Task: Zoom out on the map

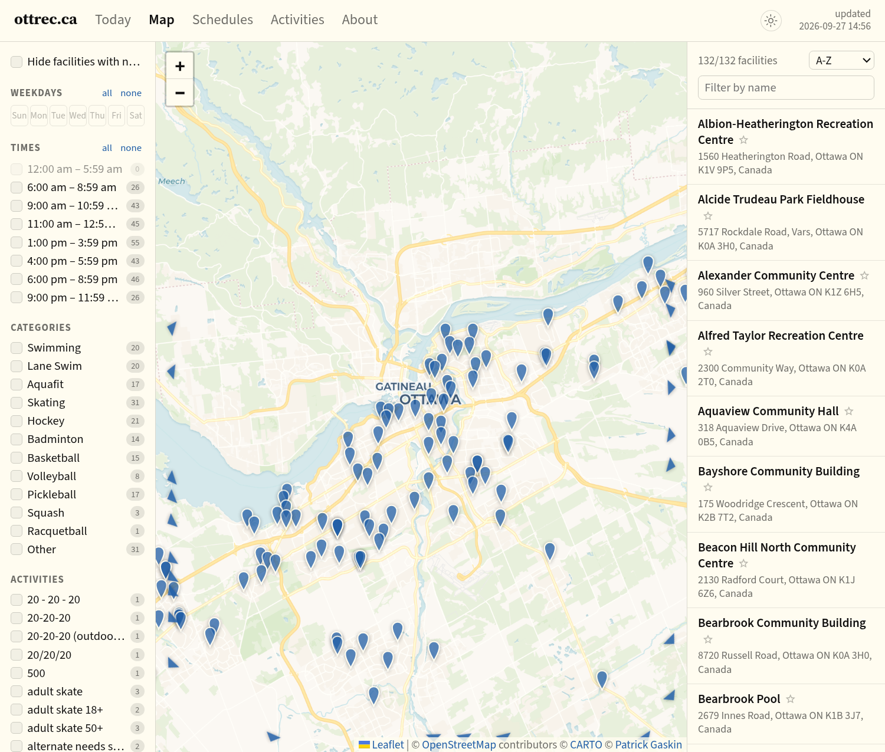Action: (x=180, y=93)
